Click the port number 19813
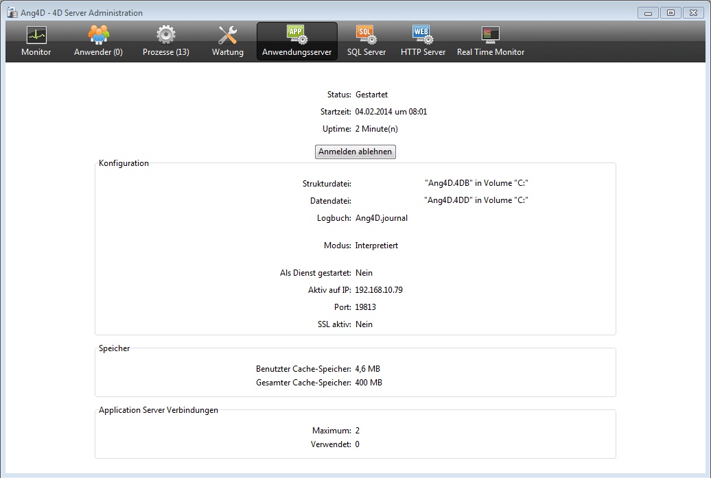This screenshot has height=478, width=711. pyautogui.click(x=365, y=307)
